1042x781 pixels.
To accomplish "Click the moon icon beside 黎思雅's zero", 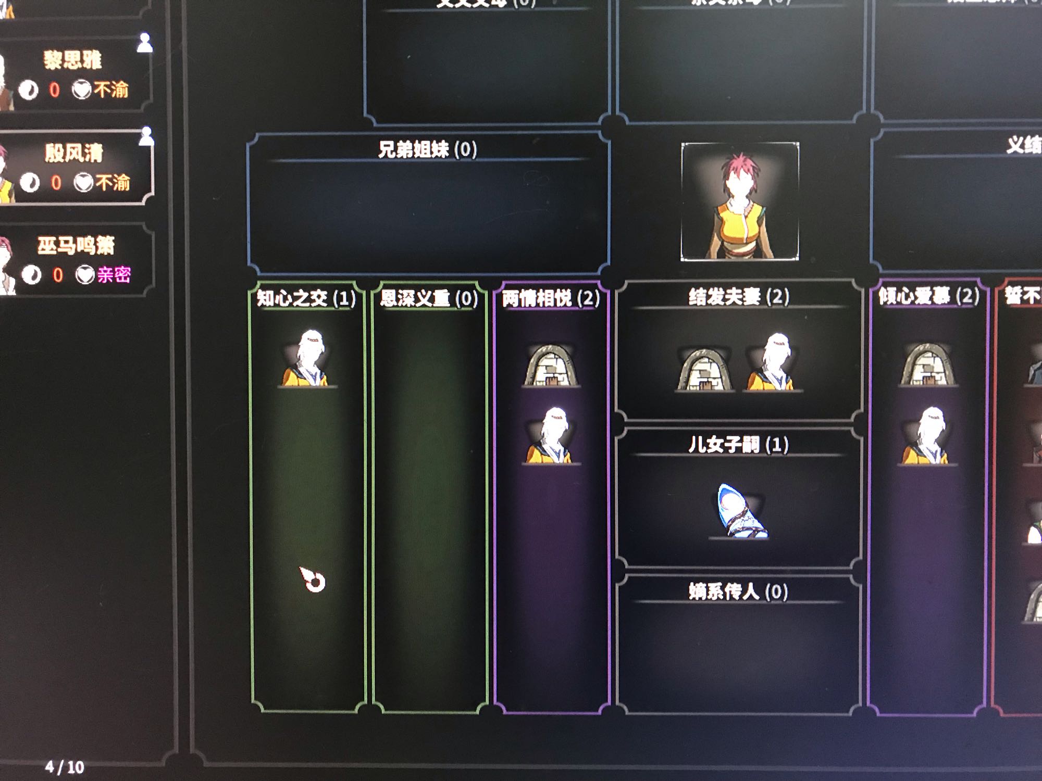I will [x=29, y=90].
